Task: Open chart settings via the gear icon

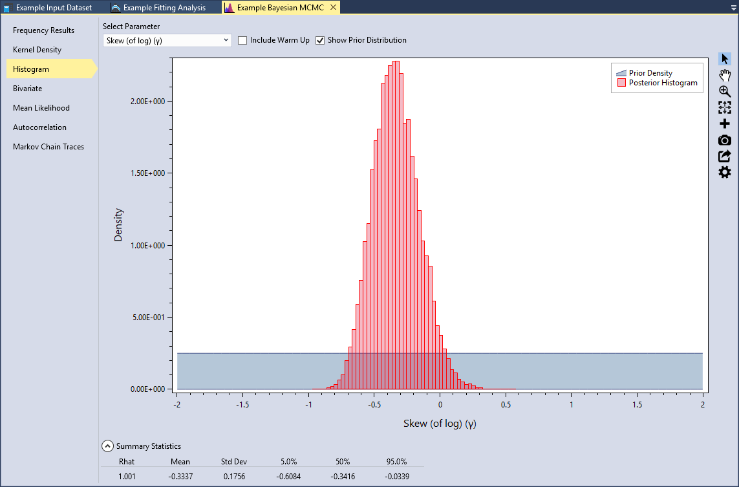Action: (x=724, y=172)
